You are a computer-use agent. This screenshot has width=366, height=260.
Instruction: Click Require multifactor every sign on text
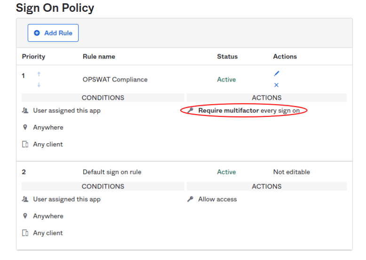(249, 111)
